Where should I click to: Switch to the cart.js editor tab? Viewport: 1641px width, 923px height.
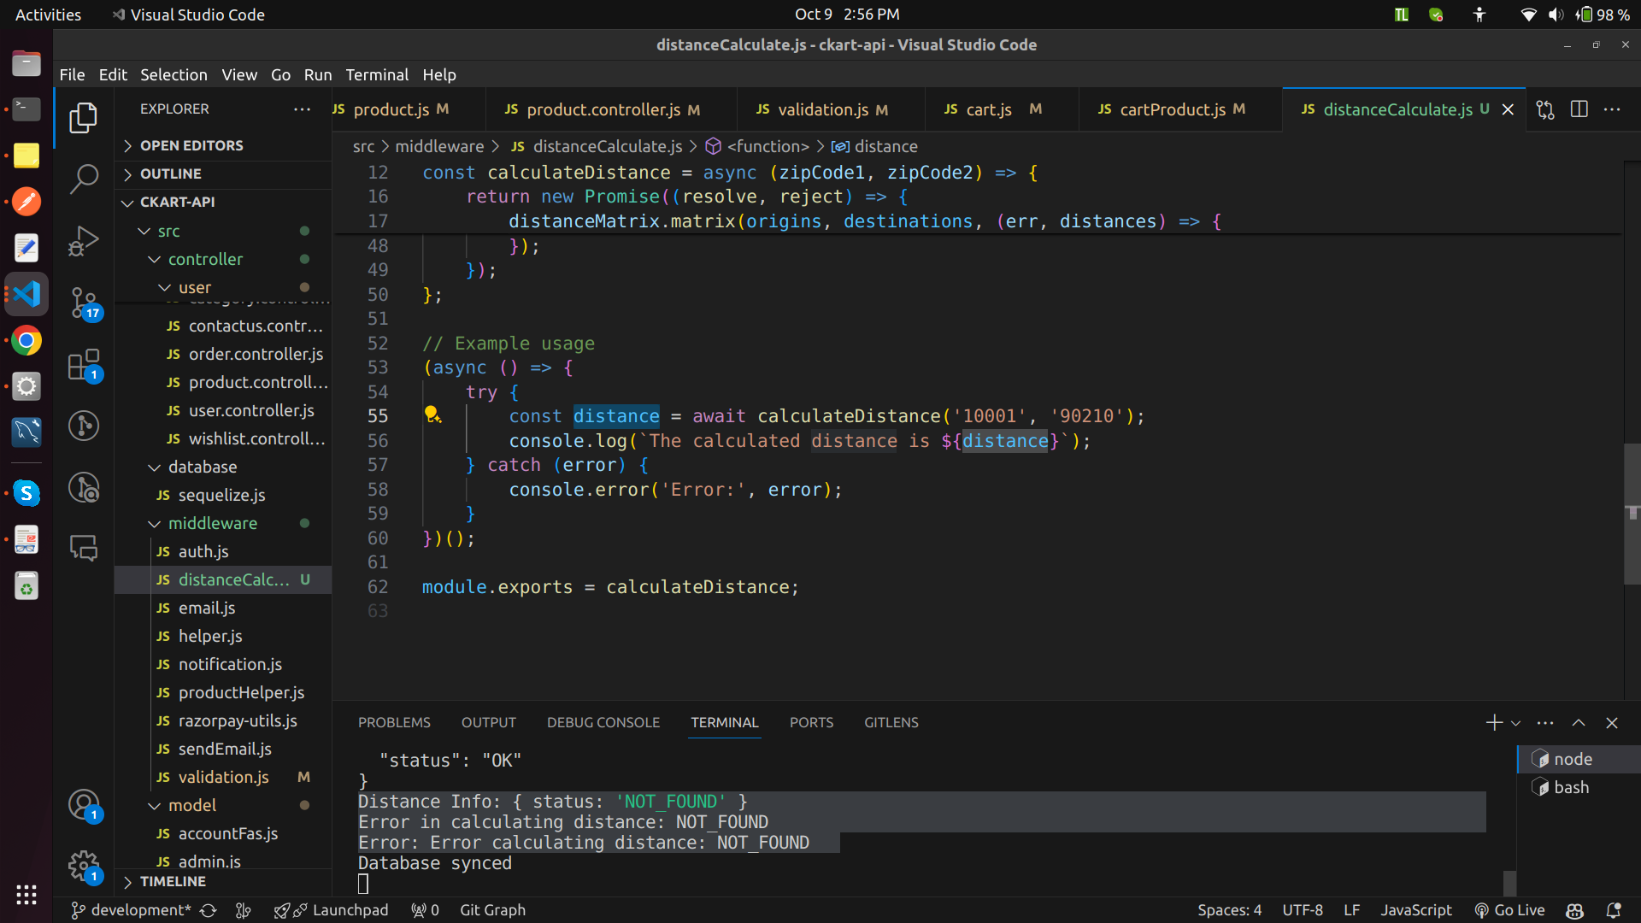989,109
